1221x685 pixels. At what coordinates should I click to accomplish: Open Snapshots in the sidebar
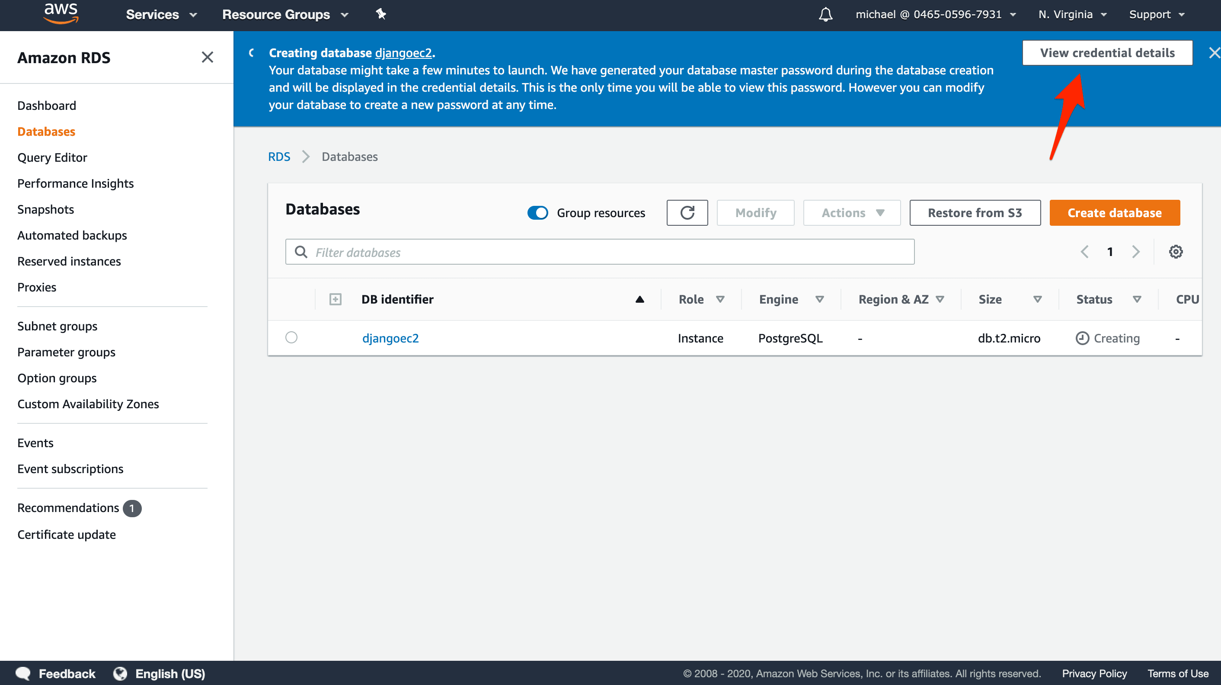tap(45, 210)
